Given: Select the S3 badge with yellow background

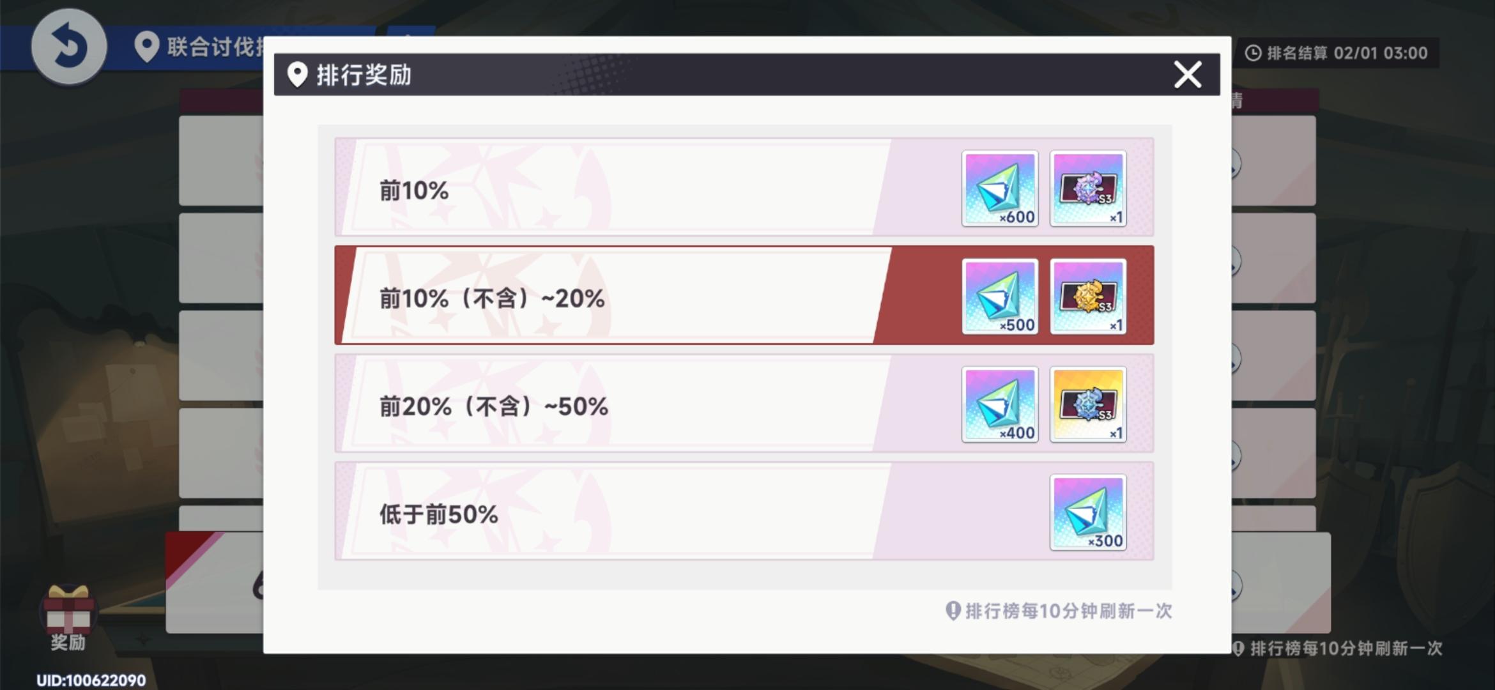Looking at the screenshot, I should (1088, 404).
